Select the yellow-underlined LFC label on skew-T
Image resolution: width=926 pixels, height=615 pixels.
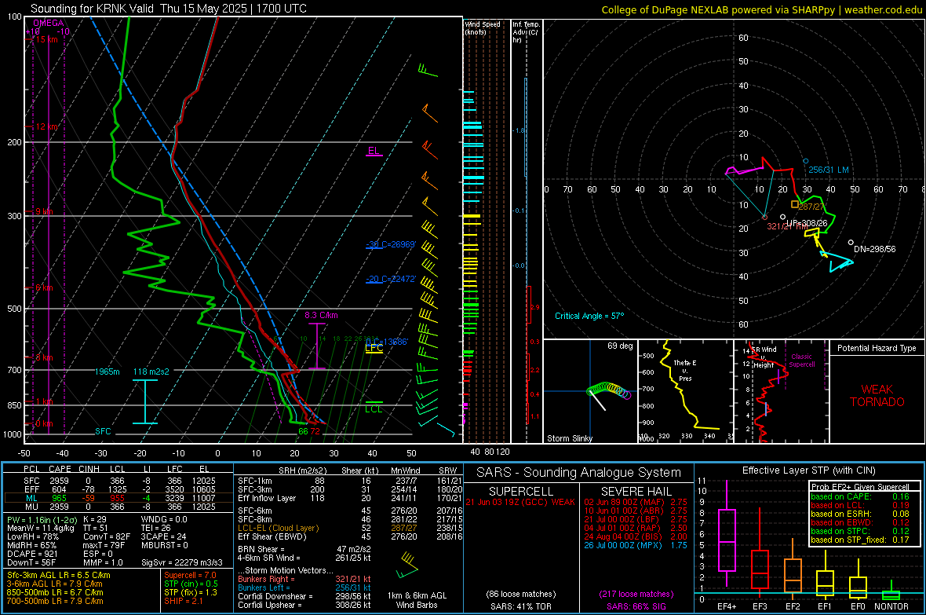point(374,348)
